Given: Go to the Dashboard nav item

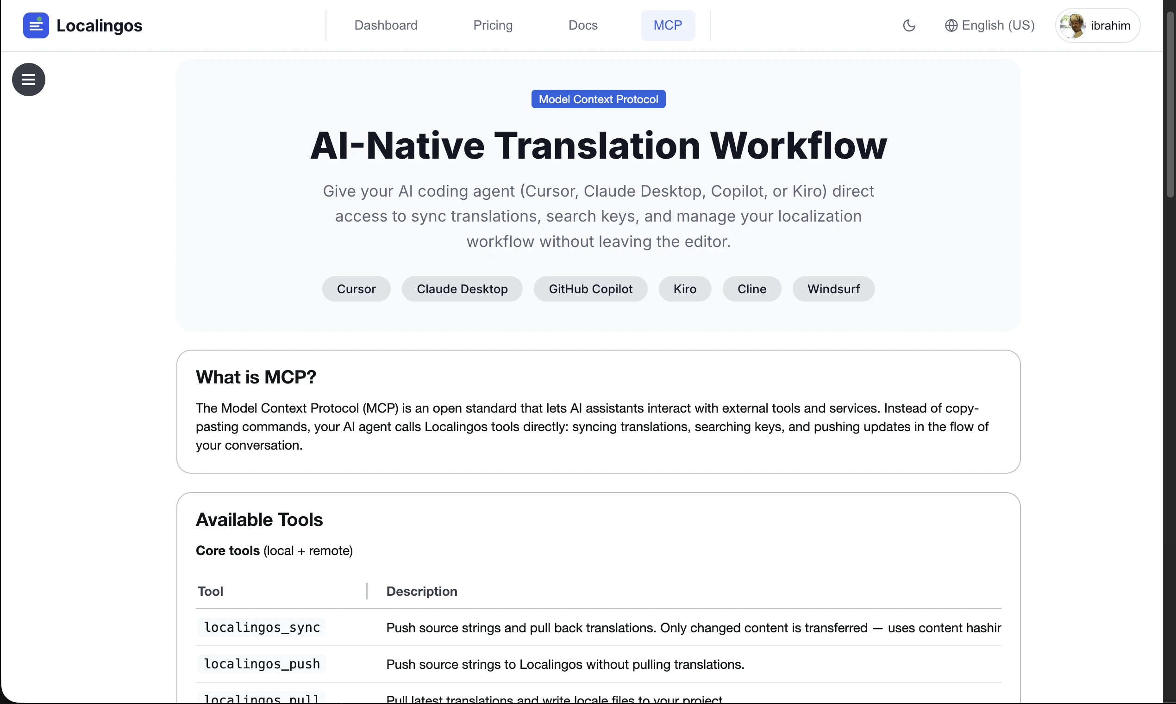Looking at the screenshot, I should [x=386, y=25].
